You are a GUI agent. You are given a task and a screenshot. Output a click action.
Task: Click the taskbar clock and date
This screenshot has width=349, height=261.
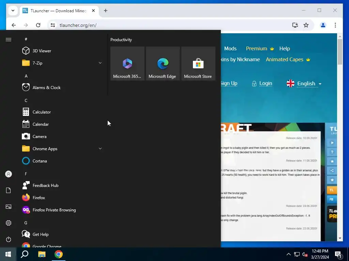[x=320, y=254]
